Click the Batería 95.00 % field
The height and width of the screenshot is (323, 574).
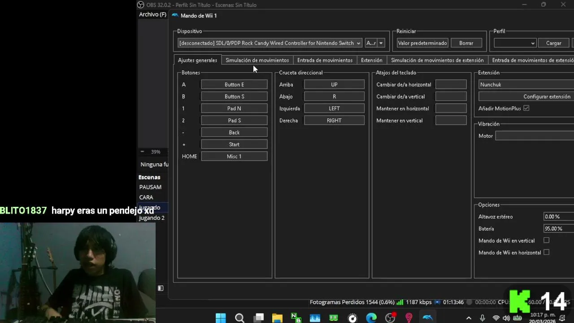pyautogui.click(x=559, y=228)
